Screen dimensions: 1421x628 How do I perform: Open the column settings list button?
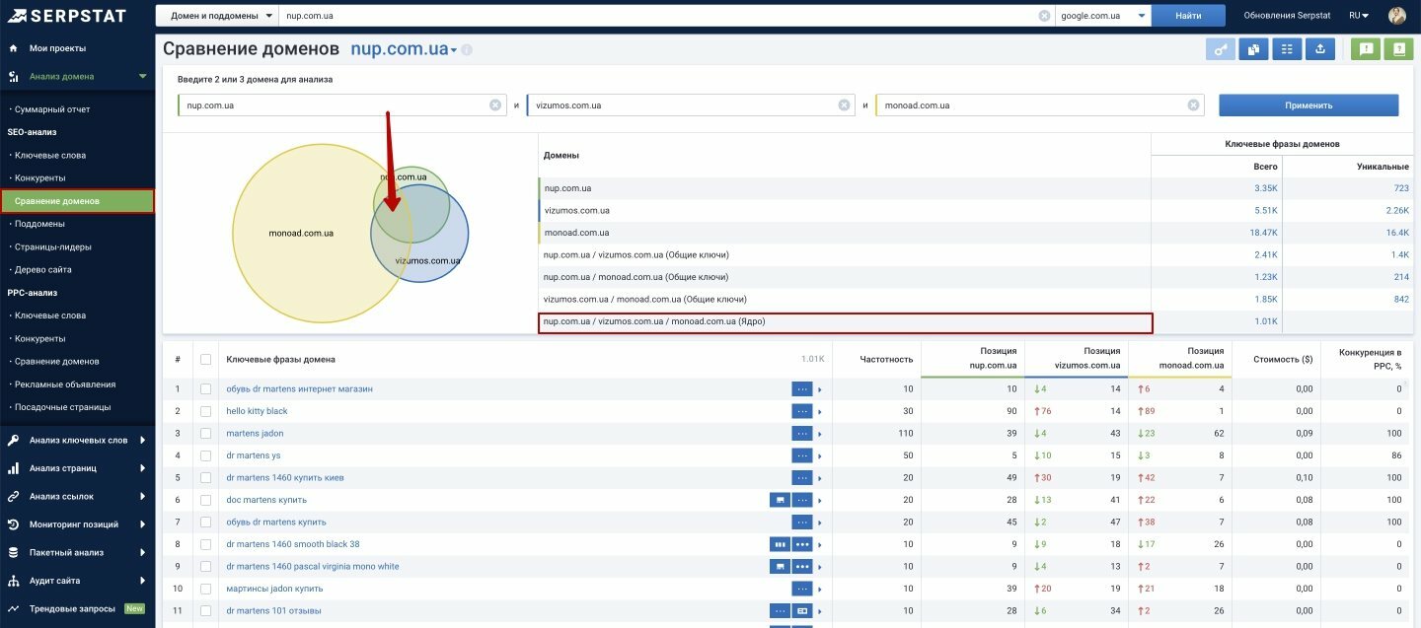coord(1287,49)
